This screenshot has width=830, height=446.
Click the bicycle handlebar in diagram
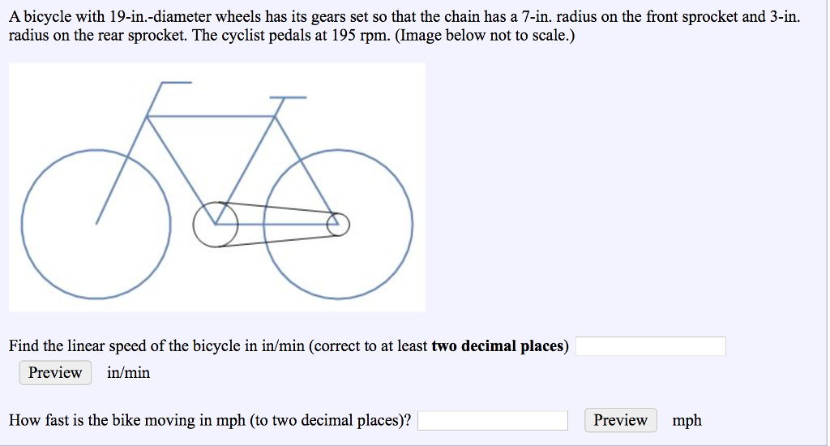click(x=175, y=82)
